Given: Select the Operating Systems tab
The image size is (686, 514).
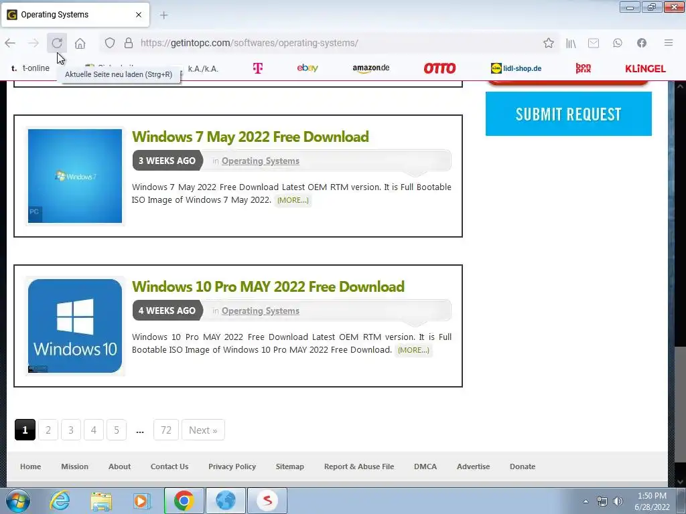Looking at the screenshot, I should tap(75, 15).
